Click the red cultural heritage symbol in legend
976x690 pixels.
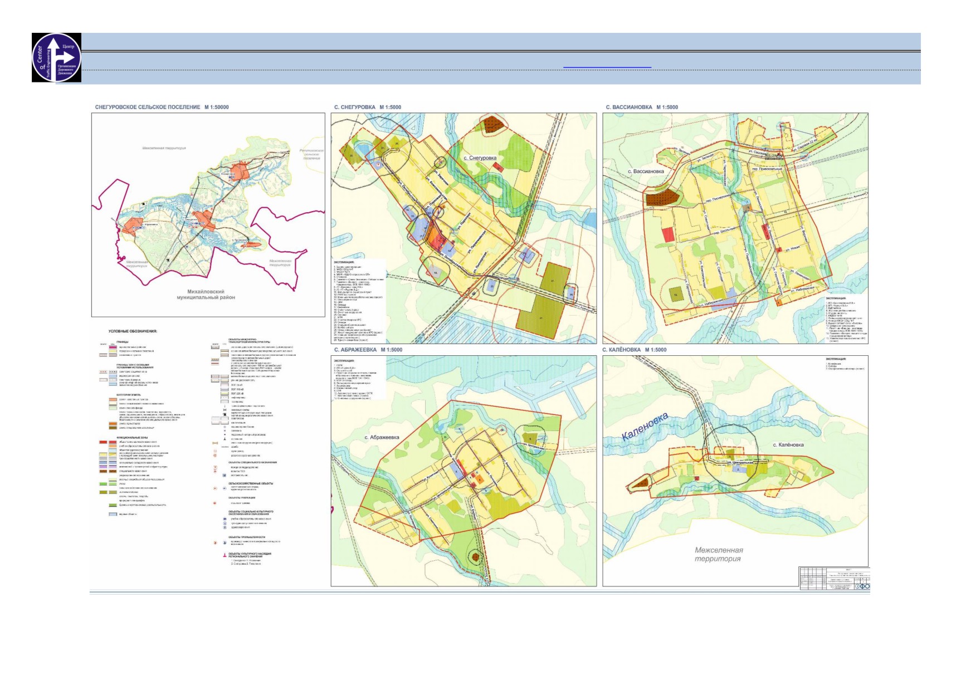223,555
